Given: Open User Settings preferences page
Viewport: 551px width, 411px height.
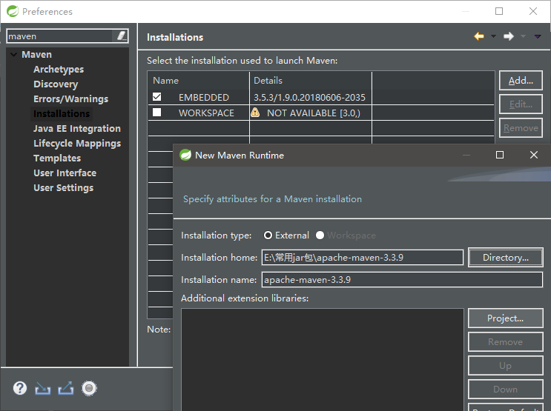Looking at the screenshot, I should tap(64, 188).
